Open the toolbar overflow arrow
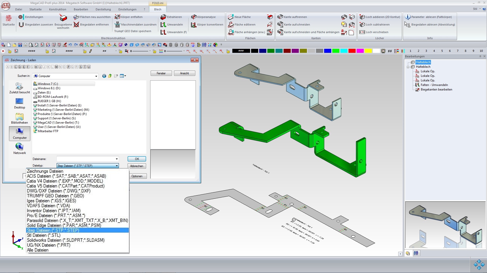 coord(221,45)
